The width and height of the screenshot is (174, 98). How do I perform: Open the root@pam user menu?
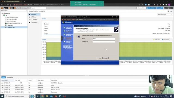point(169,8)
